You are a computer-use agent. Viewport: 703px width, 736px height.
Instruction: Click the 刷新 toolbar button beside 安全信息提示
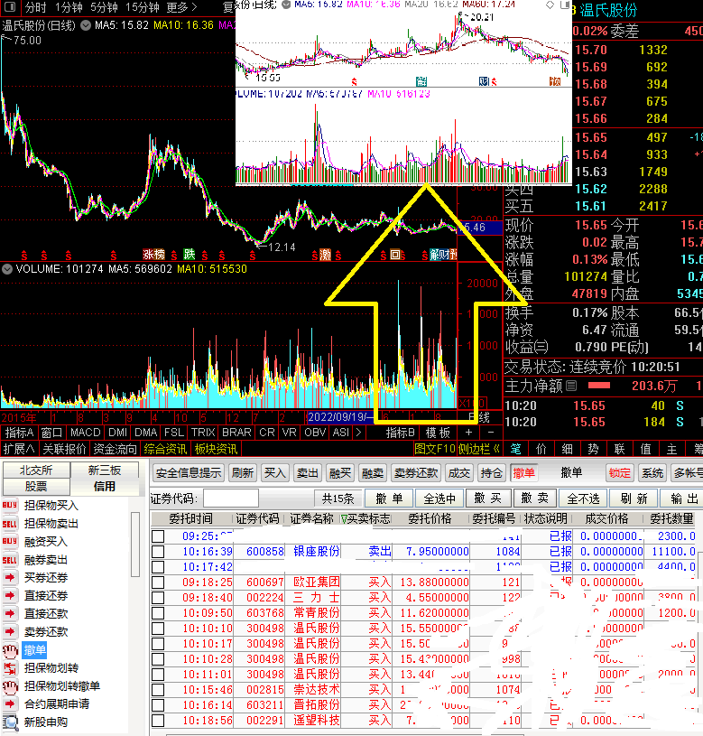point(243,473)
